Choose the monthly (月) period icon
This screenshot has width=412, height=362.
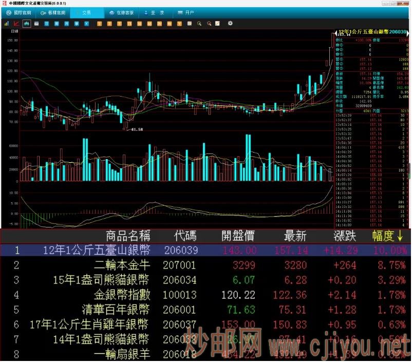(x=65, y=23)
